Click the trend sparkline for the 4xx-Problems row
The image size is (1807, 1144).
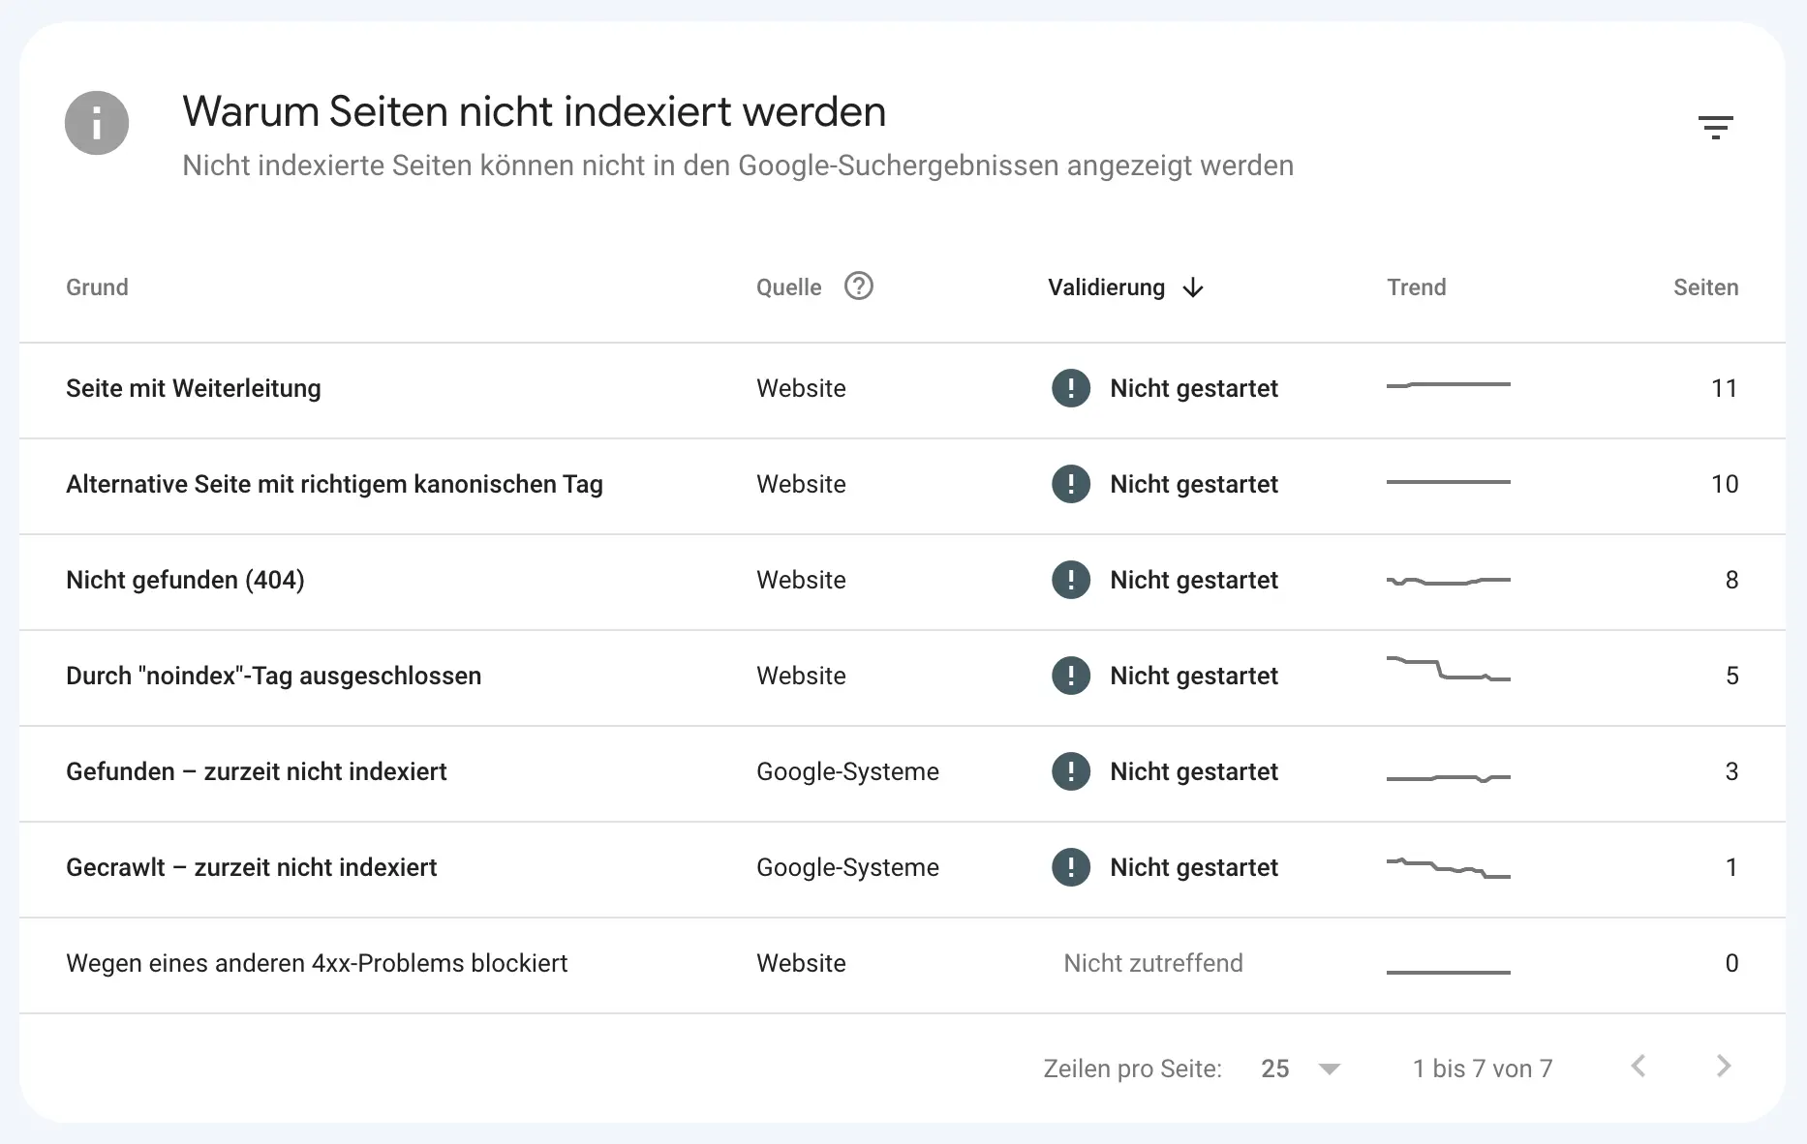pyautogui.click(x=1449, y=972)
